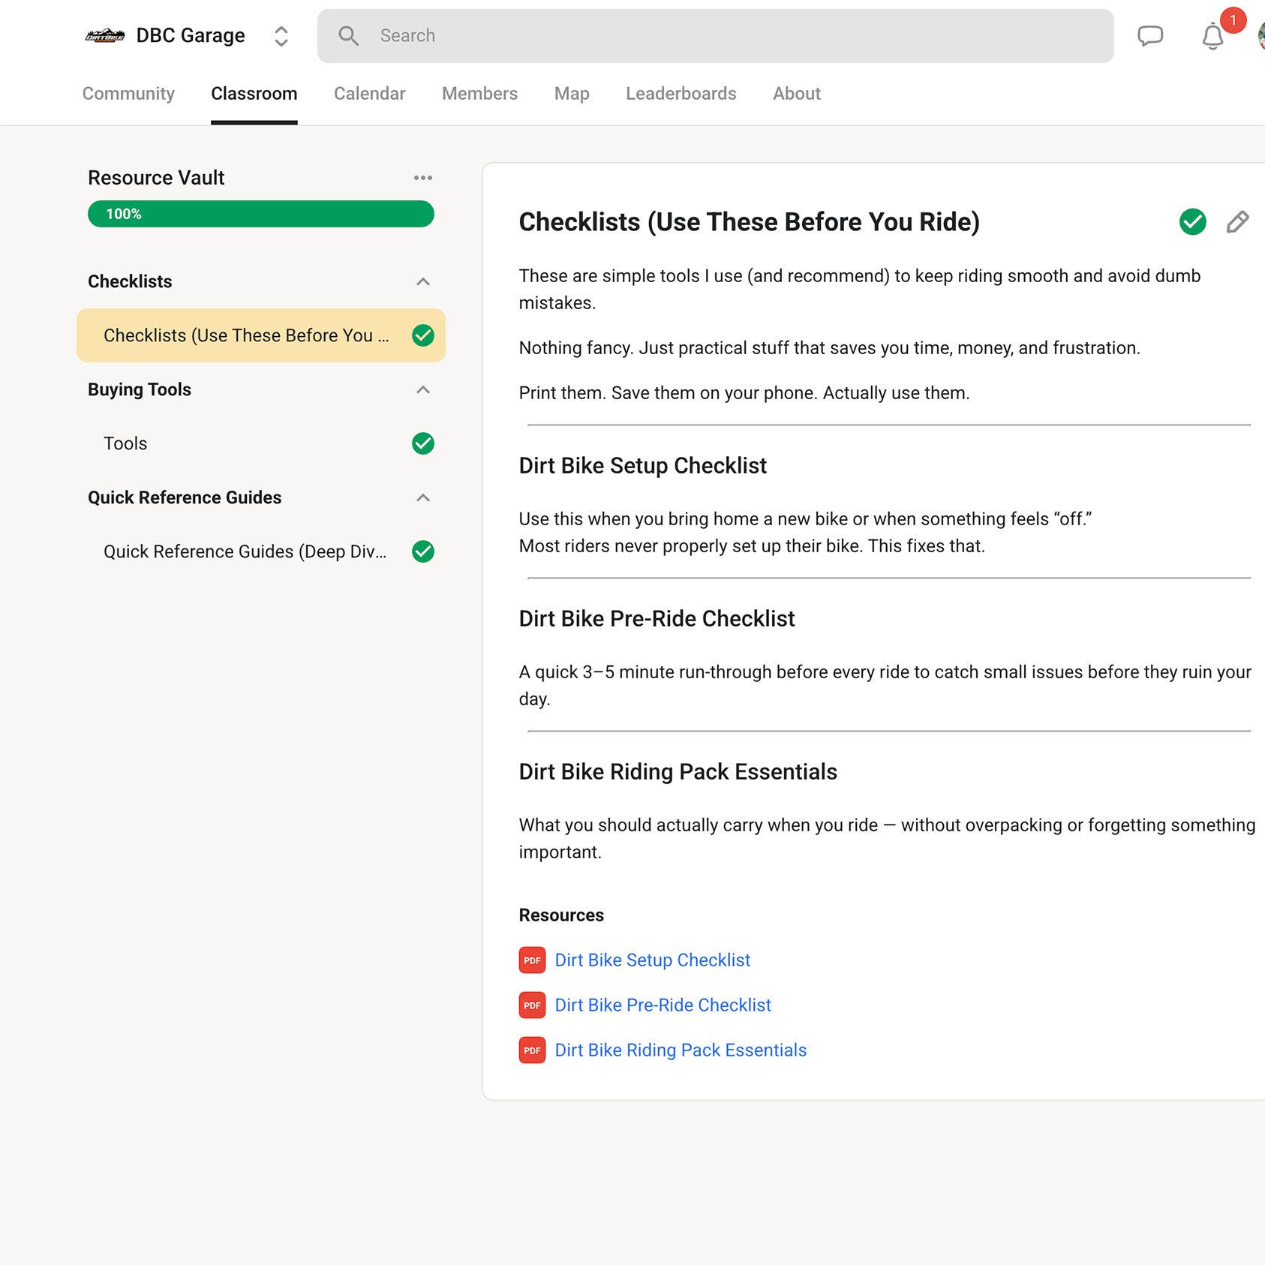Image resolution: width=1265 pixels, height=1265 pixels.
Task: Open Resource Vault three-dot options menu
Action: click(x=422, y=178)
